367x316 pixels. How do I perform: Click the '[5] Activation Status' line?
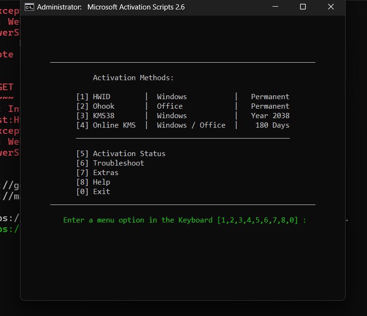pos(121,154)
